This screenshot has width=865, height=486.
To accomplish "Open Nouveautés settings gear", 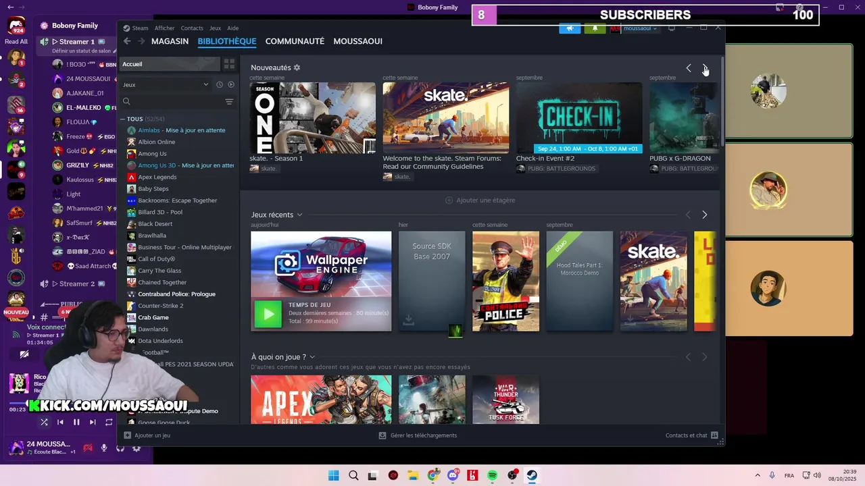I will tap(297, 67).
